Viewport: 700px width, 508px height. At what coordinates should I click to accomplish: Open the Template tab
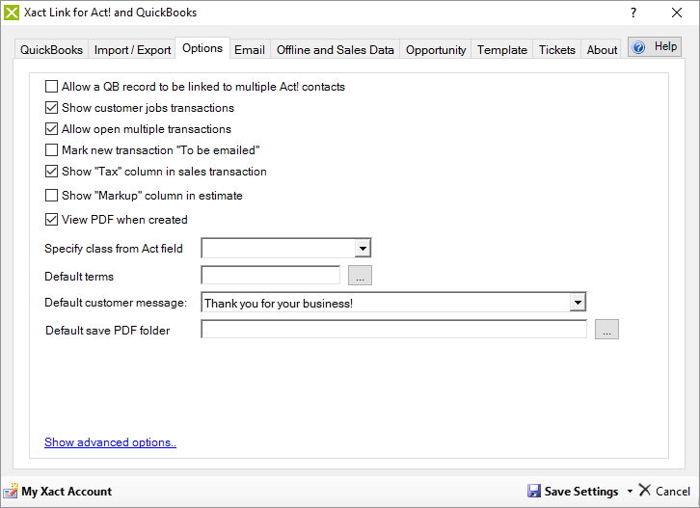pyautogui.click(x=501, y=49)
